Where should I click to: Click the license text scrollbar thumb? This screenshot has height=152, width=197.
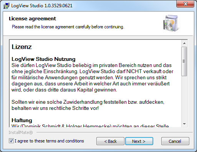click(184, 61)
